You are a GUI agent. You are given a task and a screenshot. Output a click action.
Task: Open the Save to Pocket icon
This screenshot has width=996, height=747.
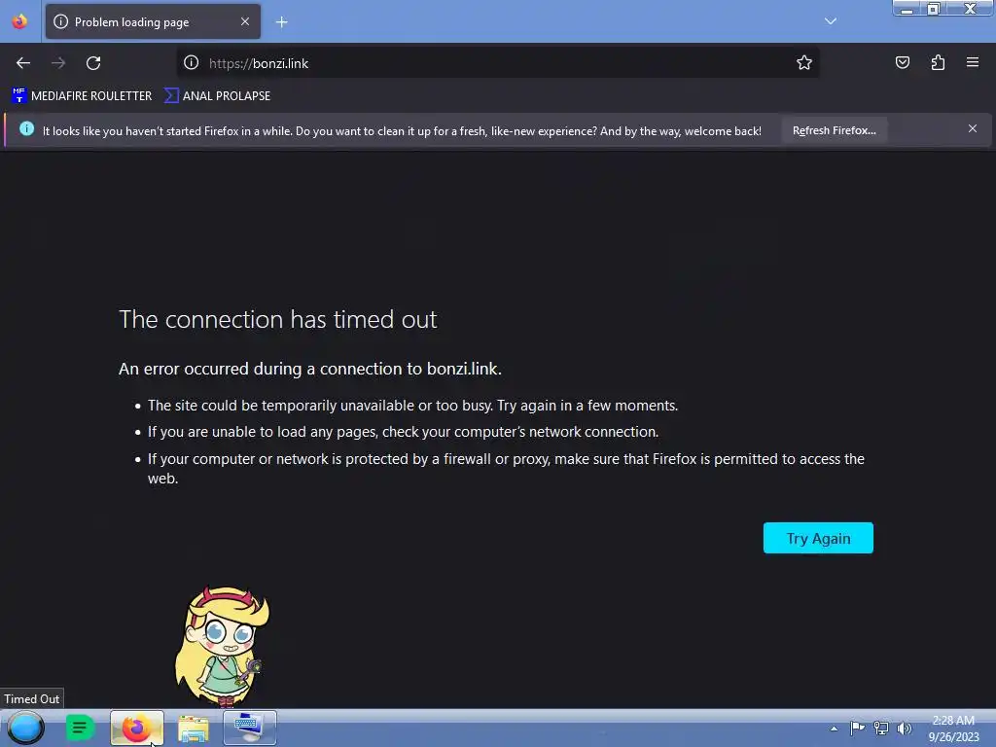click(903, 62)
